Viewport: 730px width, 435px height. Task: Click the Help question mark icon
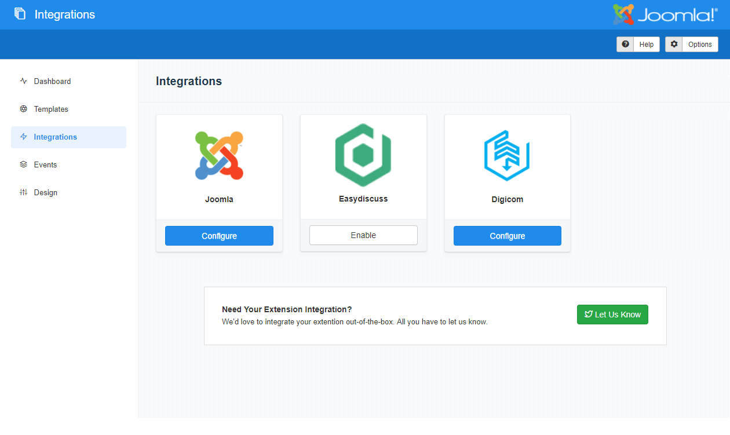pos(625,44)
